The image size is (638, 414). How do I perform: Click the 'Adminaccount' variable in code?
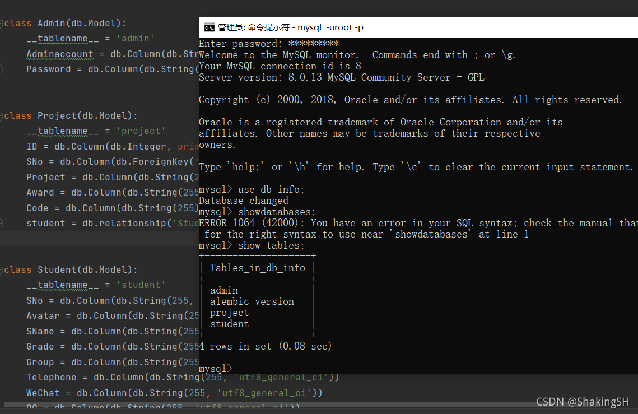[x=60, y=54]
